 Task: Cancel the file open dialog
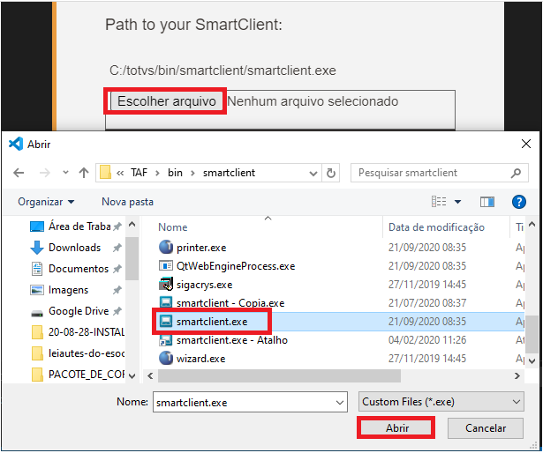pos(485,428)
